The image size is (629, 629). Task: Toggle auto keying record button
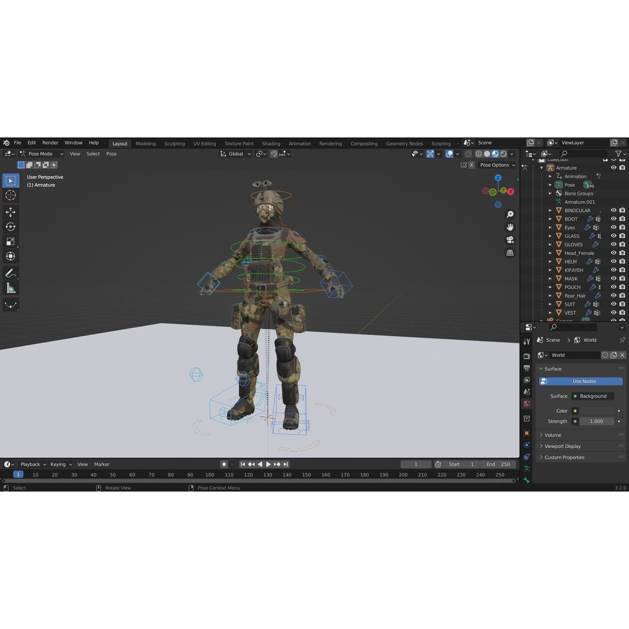(224, 464)
